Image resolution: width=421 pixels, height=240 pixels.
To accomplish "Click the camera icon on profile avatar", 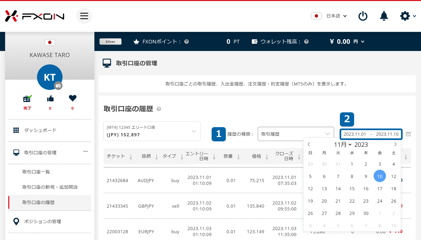I will 58,86.
